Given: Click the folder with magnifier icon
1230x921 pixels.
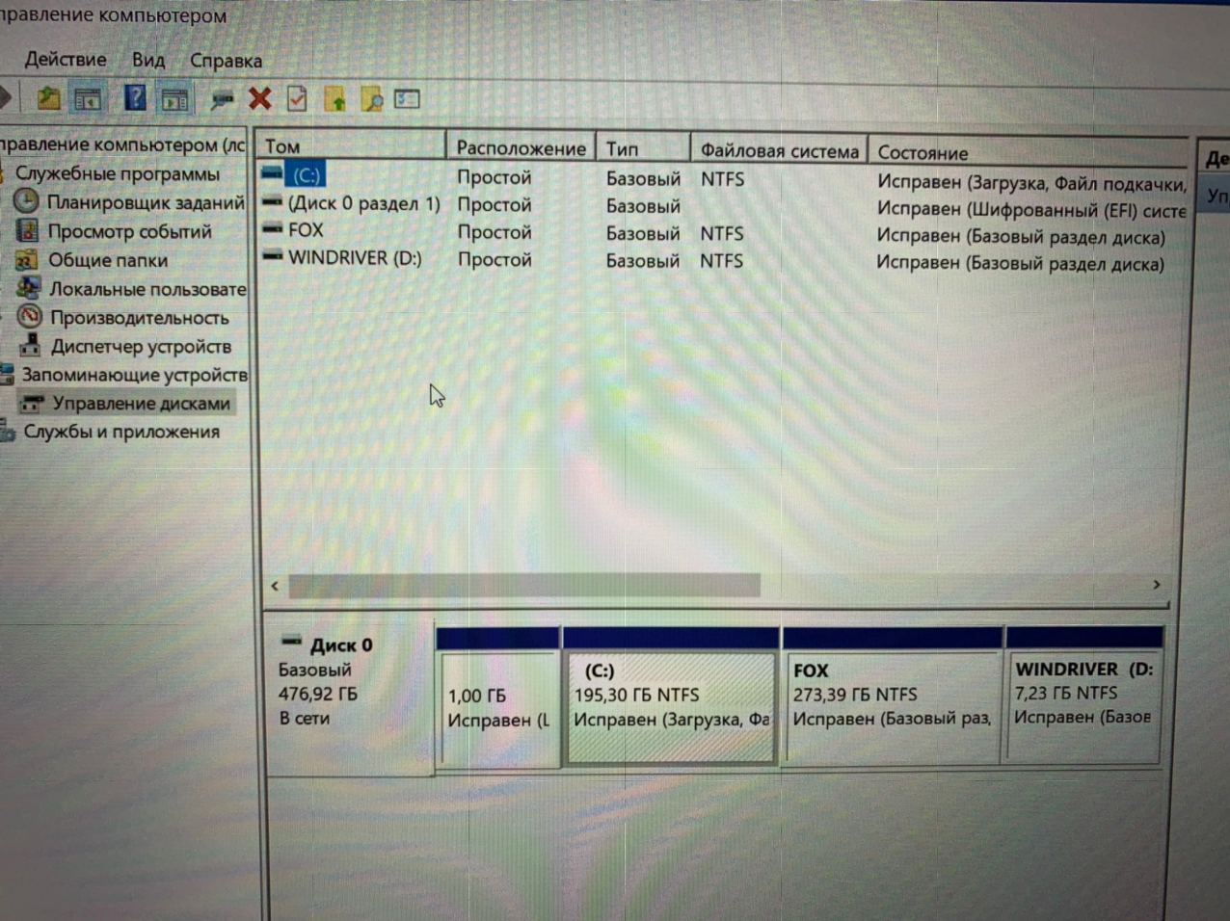Looking at the screenshot, I should coord(371,98).
